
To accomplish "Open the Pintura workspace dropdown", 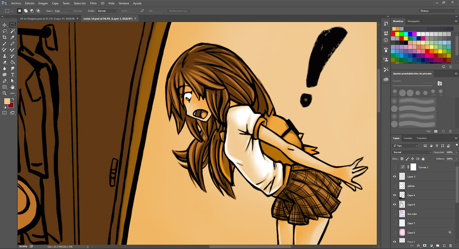I will pos(443,11).
